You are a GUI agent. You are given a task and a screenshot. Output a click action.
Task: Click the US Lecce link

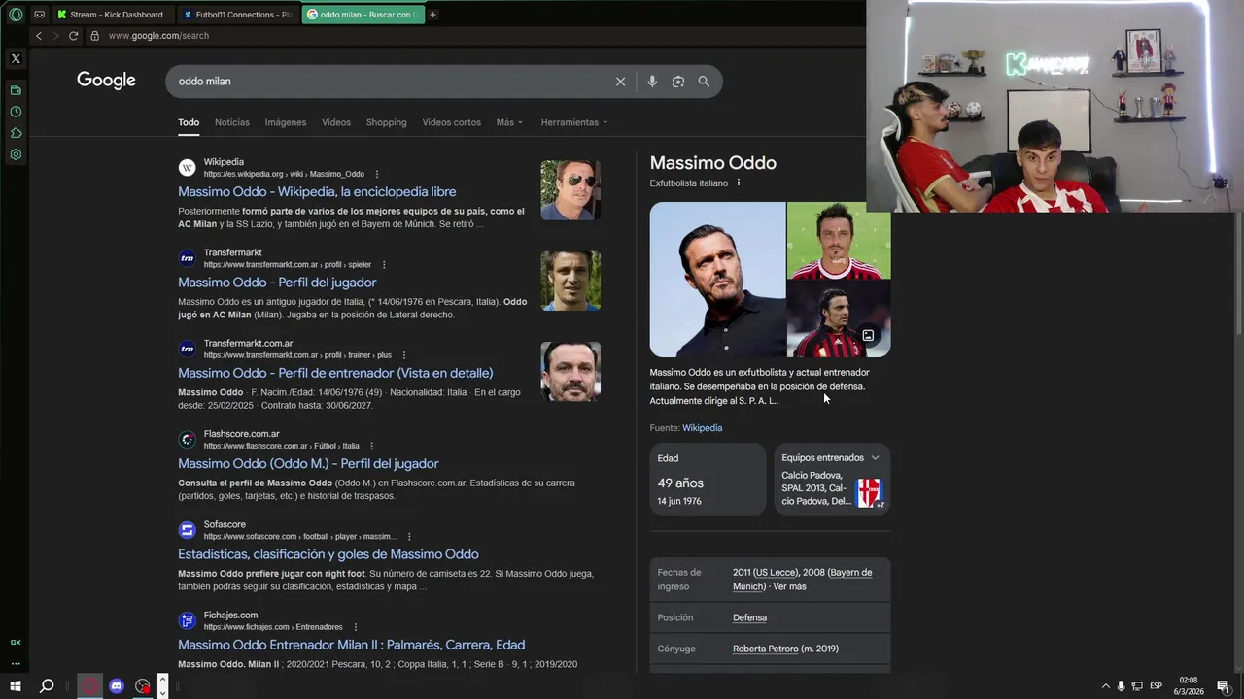(x=776, y=573)
